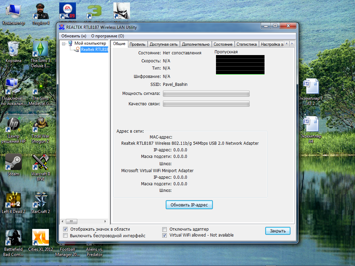Launch Battlefield Bad Company shortcut
Image resolution: width=355 pixels, height=266 pixels.
14,243
